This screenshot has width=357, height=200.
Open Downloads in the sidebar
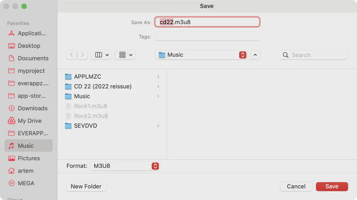click(x=32, y=108)
